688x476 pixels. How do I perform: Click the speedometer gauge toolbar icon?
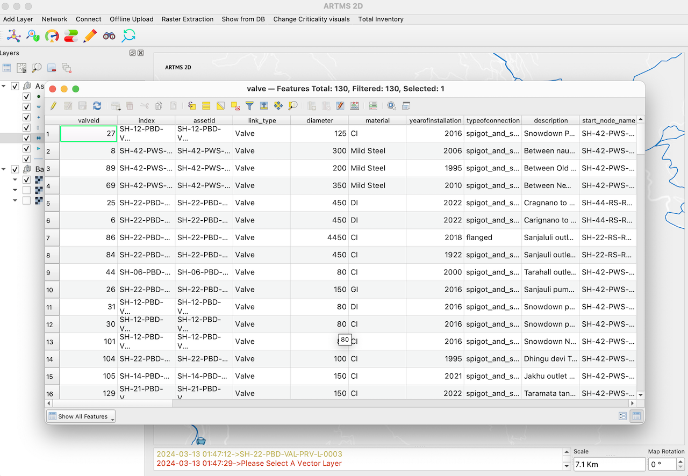(52, 36)
